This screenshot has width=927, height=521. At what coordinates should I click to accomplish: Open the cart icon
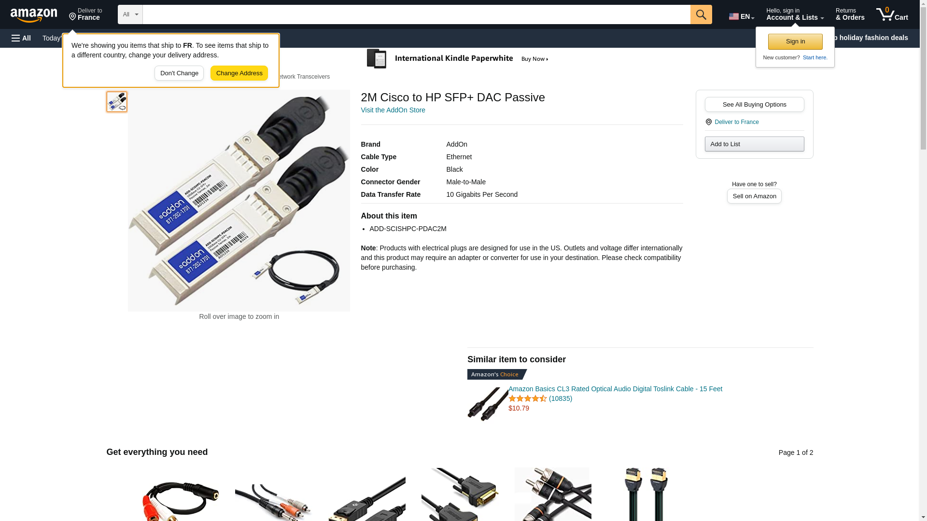(892, 14)
